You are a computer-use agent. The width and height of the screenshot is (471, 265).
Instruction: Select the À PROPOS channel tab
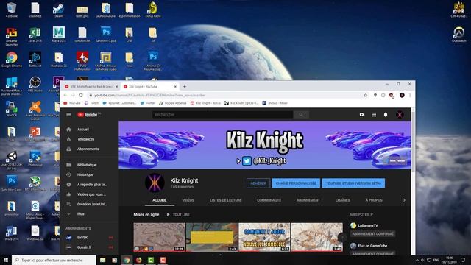[x=374, y=200]
